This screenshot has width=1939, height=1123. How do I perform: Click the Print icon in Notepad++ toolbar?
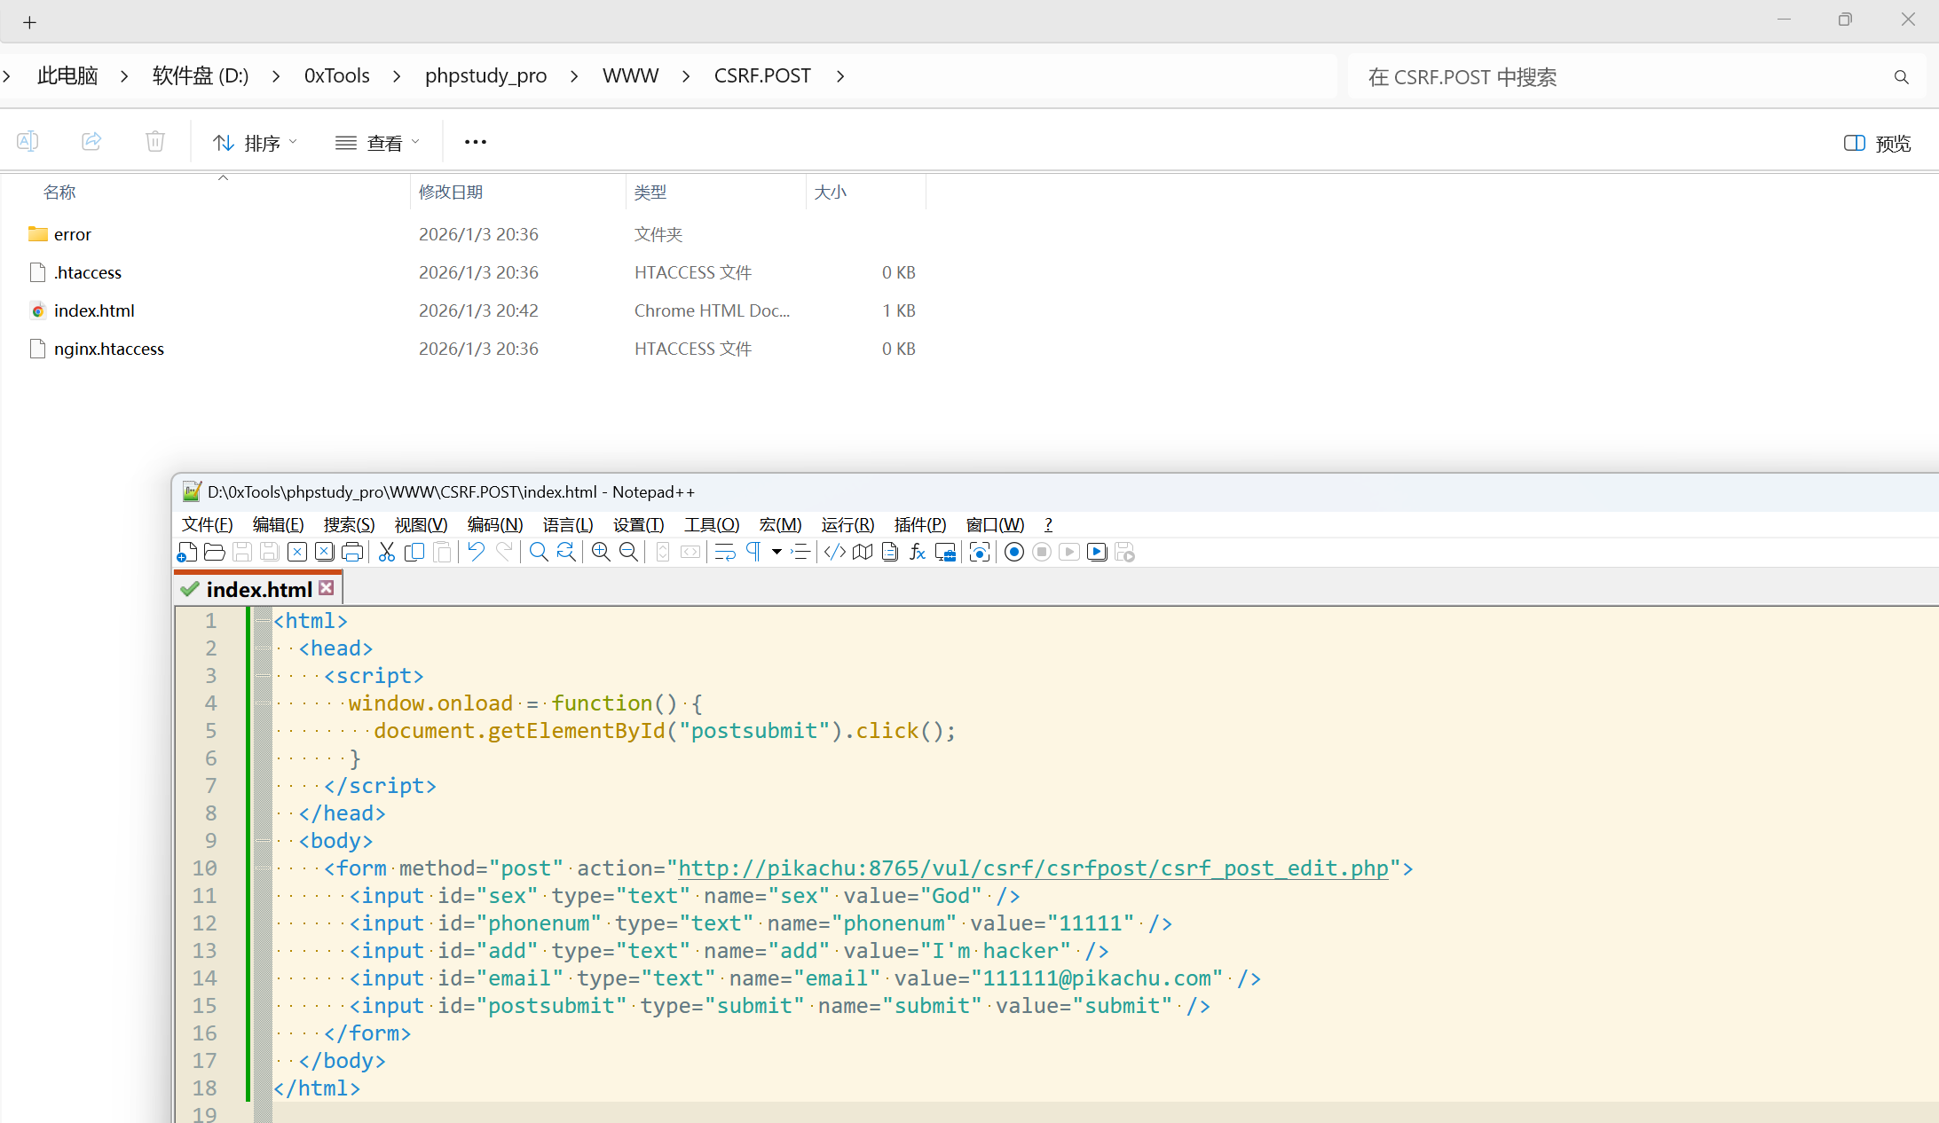click(x=352, y=553)
